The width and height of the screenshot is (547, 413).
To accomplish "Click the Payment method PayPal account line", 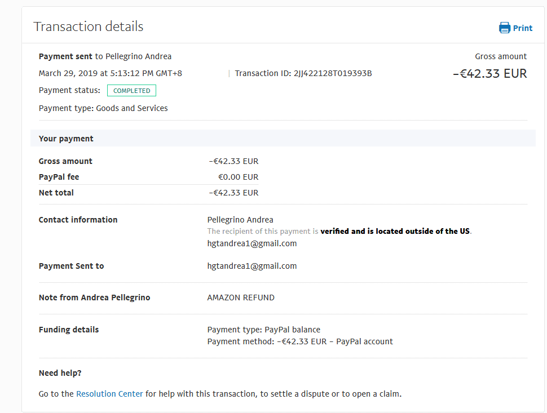I will click(x=300, y=341).
